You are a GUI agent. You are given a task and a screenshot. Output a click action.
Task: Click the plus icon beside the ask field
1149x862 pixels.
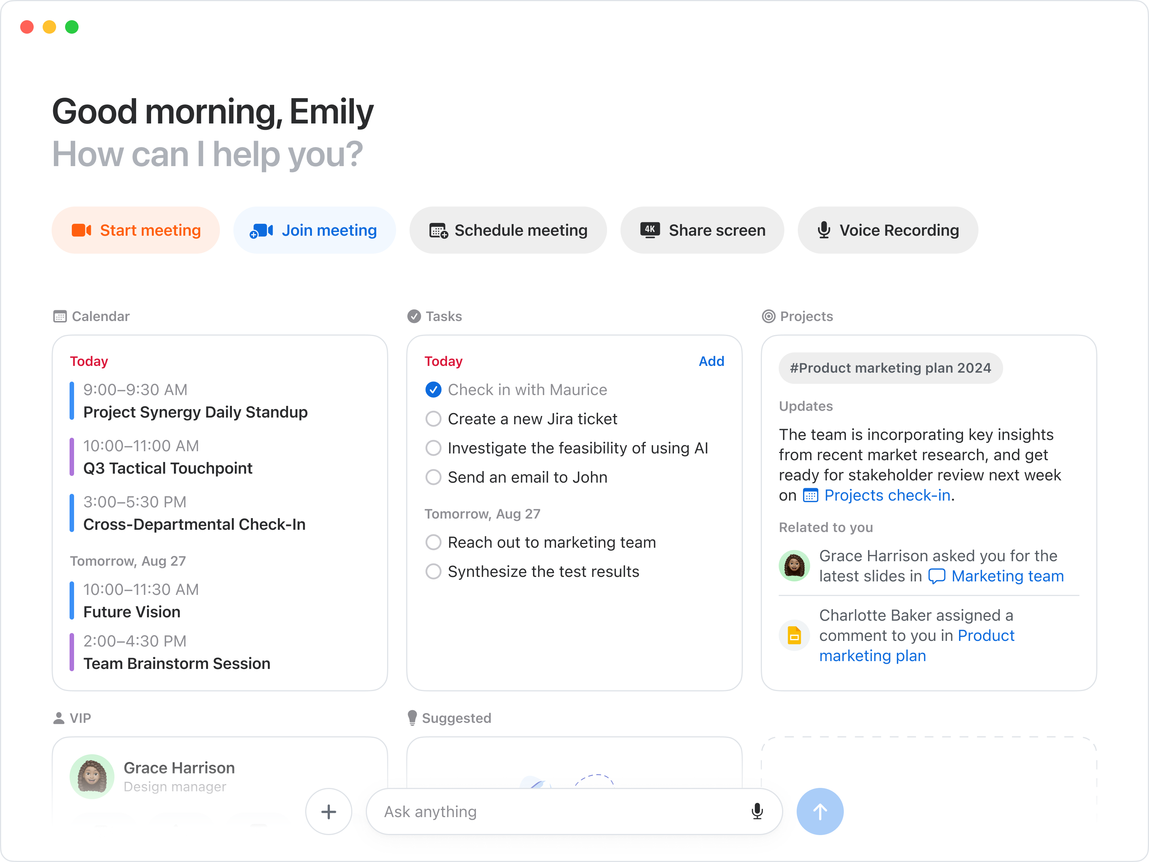point(328,811)
